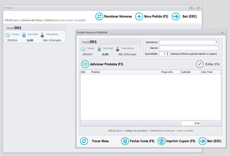Screen dimensions: 230x156
Task: Maximize the Pedidos window
Action: pos(191,8)
